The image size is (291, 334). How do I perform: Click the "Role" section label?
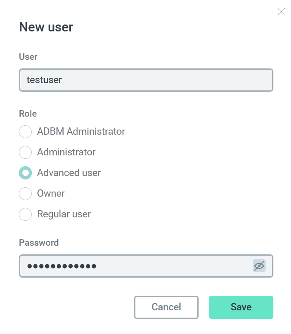(x=28, y=114)
